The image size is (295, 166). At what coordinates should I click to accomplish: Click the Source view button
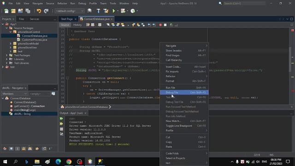(x=65, y=25)
